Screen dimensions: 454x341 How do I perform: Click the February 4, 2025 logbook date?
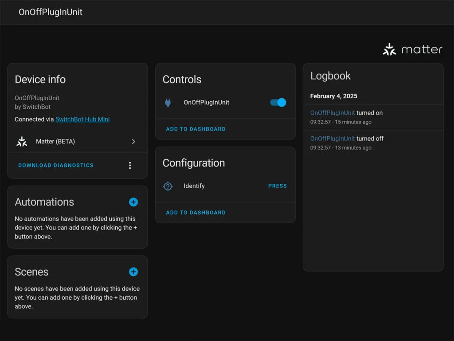coord(333,96)
